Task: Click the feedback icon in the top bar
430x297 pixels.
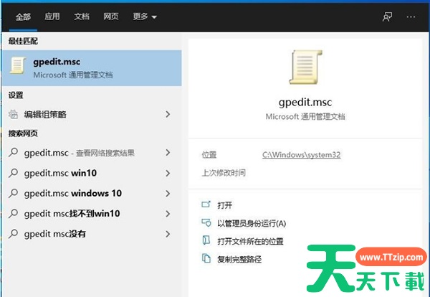Action: pos(388,16)
